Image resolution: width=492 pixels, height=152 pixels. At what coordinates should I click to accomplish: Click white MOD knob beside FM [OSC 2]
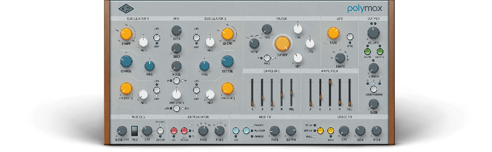click(x=143, y=95)
